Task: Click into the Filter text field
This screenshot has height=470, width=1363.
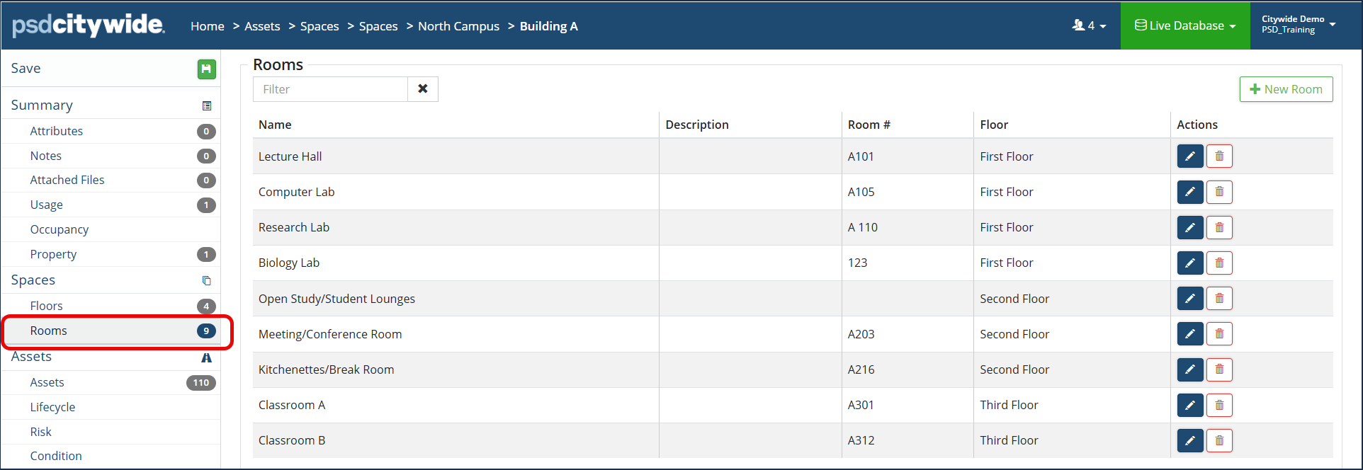Action: point(330,89)
